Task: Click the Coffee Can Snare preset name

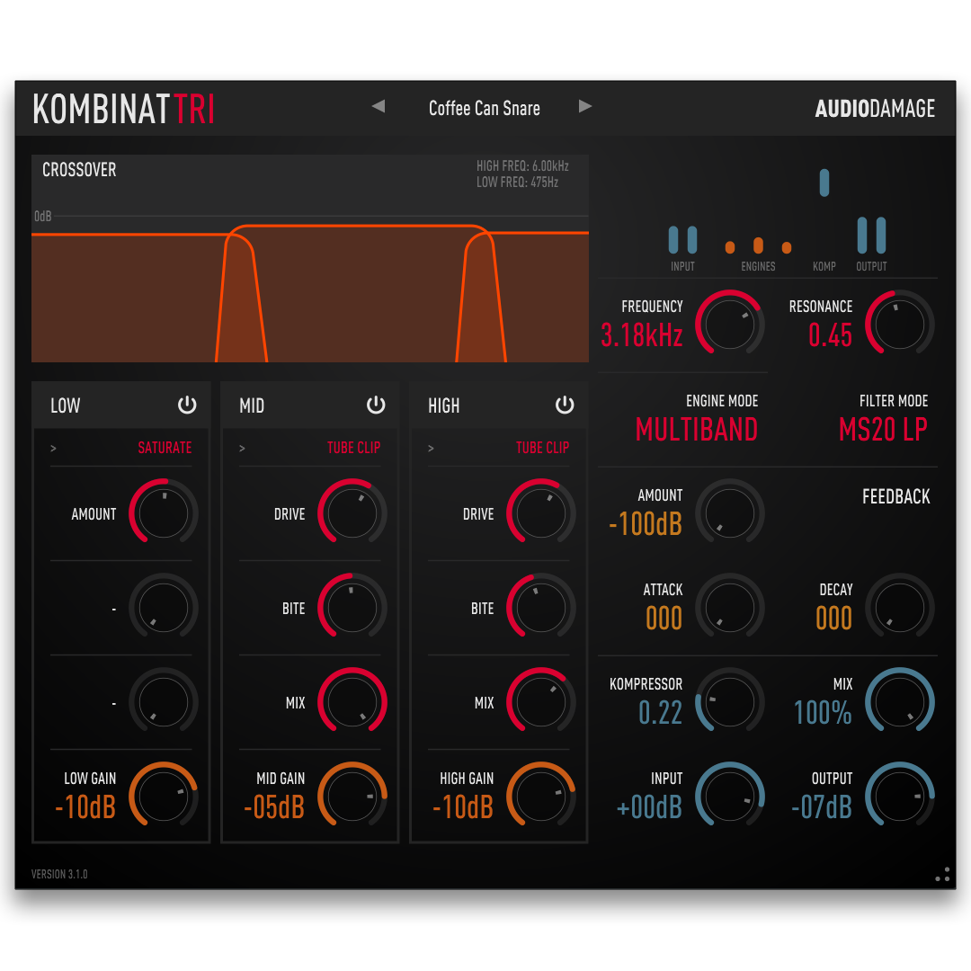Action: [485, 108]
